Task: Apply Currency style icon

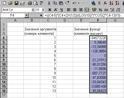Action: tap(94, 10)
